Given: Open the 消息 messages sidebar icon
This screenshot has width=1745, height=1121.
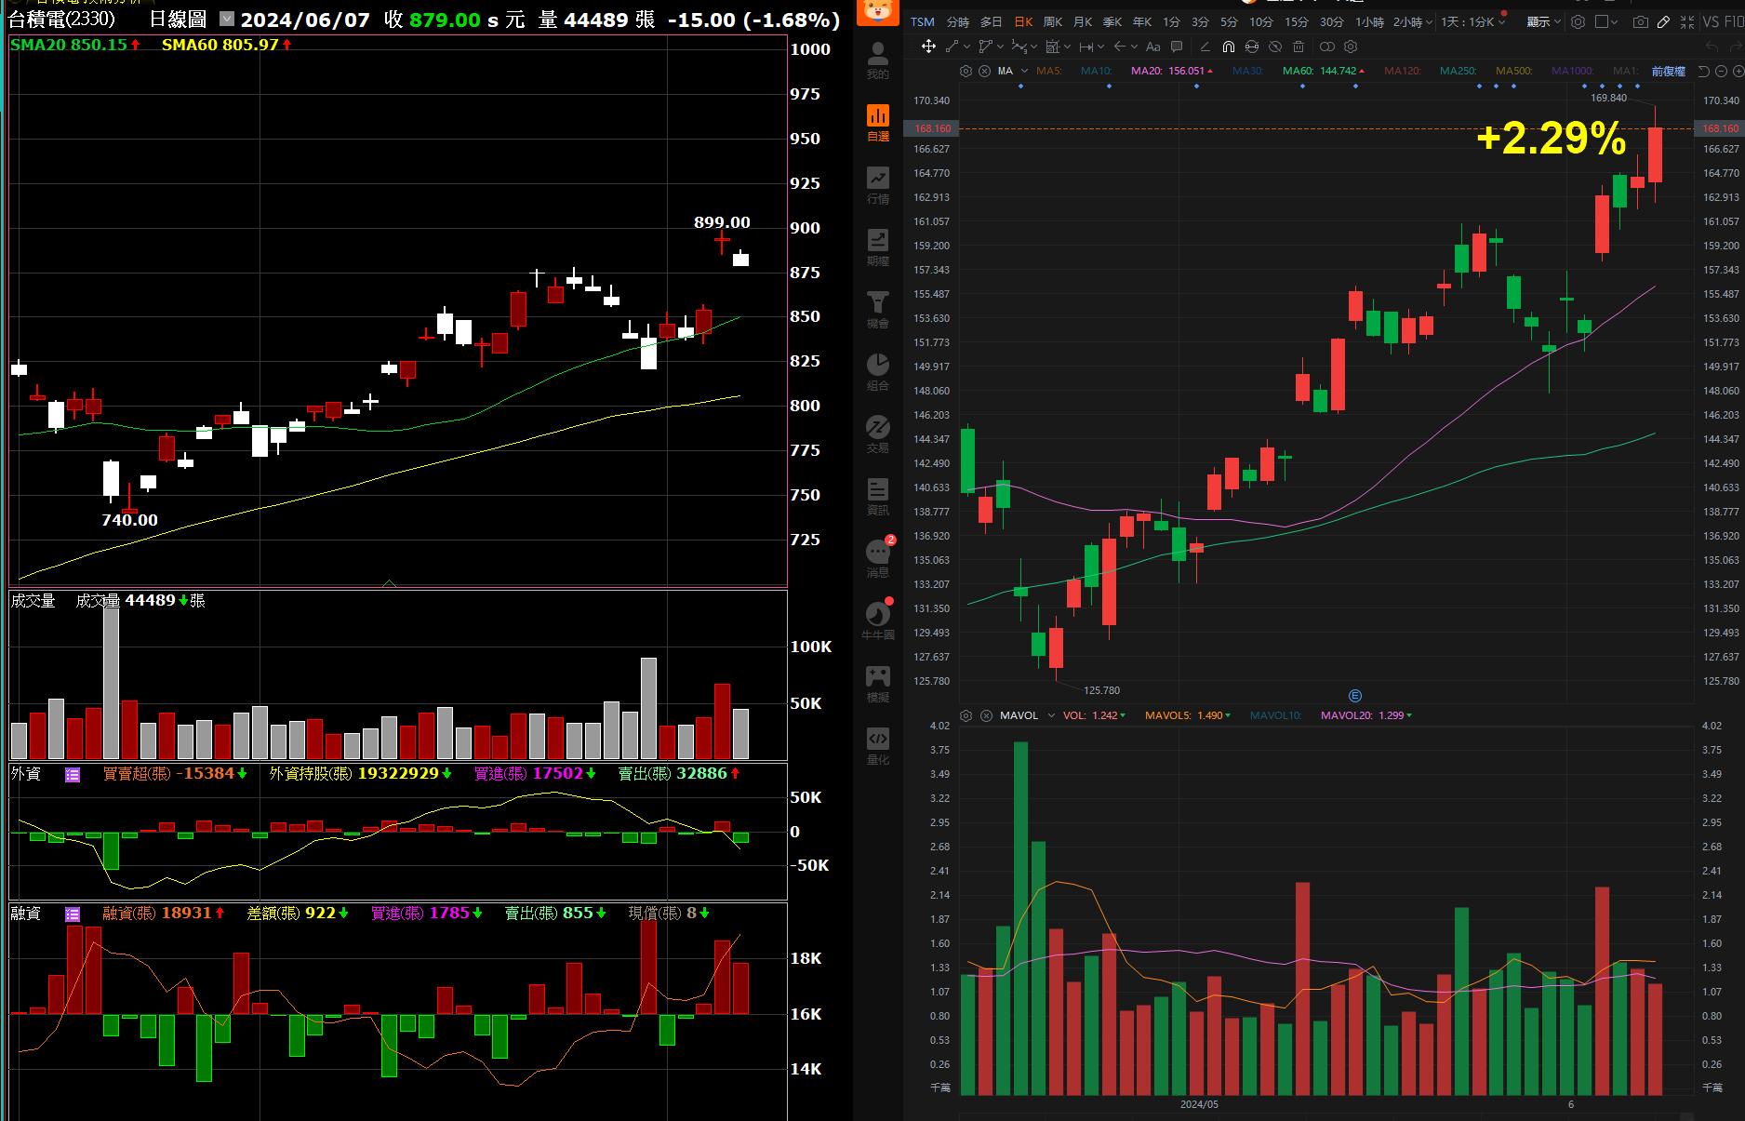Looking at the screenshot, I should pyautogui.click(x=878, y=558).
